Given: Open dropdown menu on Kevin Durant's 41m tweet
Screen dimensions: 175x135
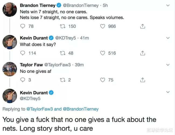Looking at the screenshot, I should [168, 38].
